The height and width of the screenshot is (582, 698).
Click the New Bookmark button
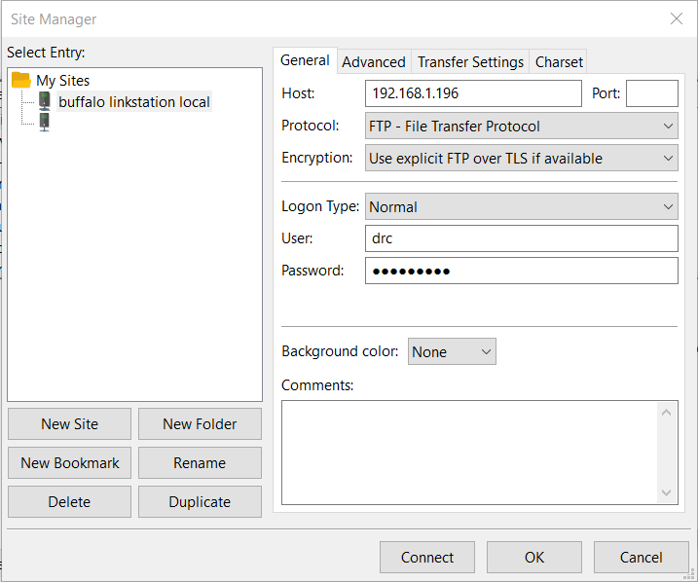(69, 463)
